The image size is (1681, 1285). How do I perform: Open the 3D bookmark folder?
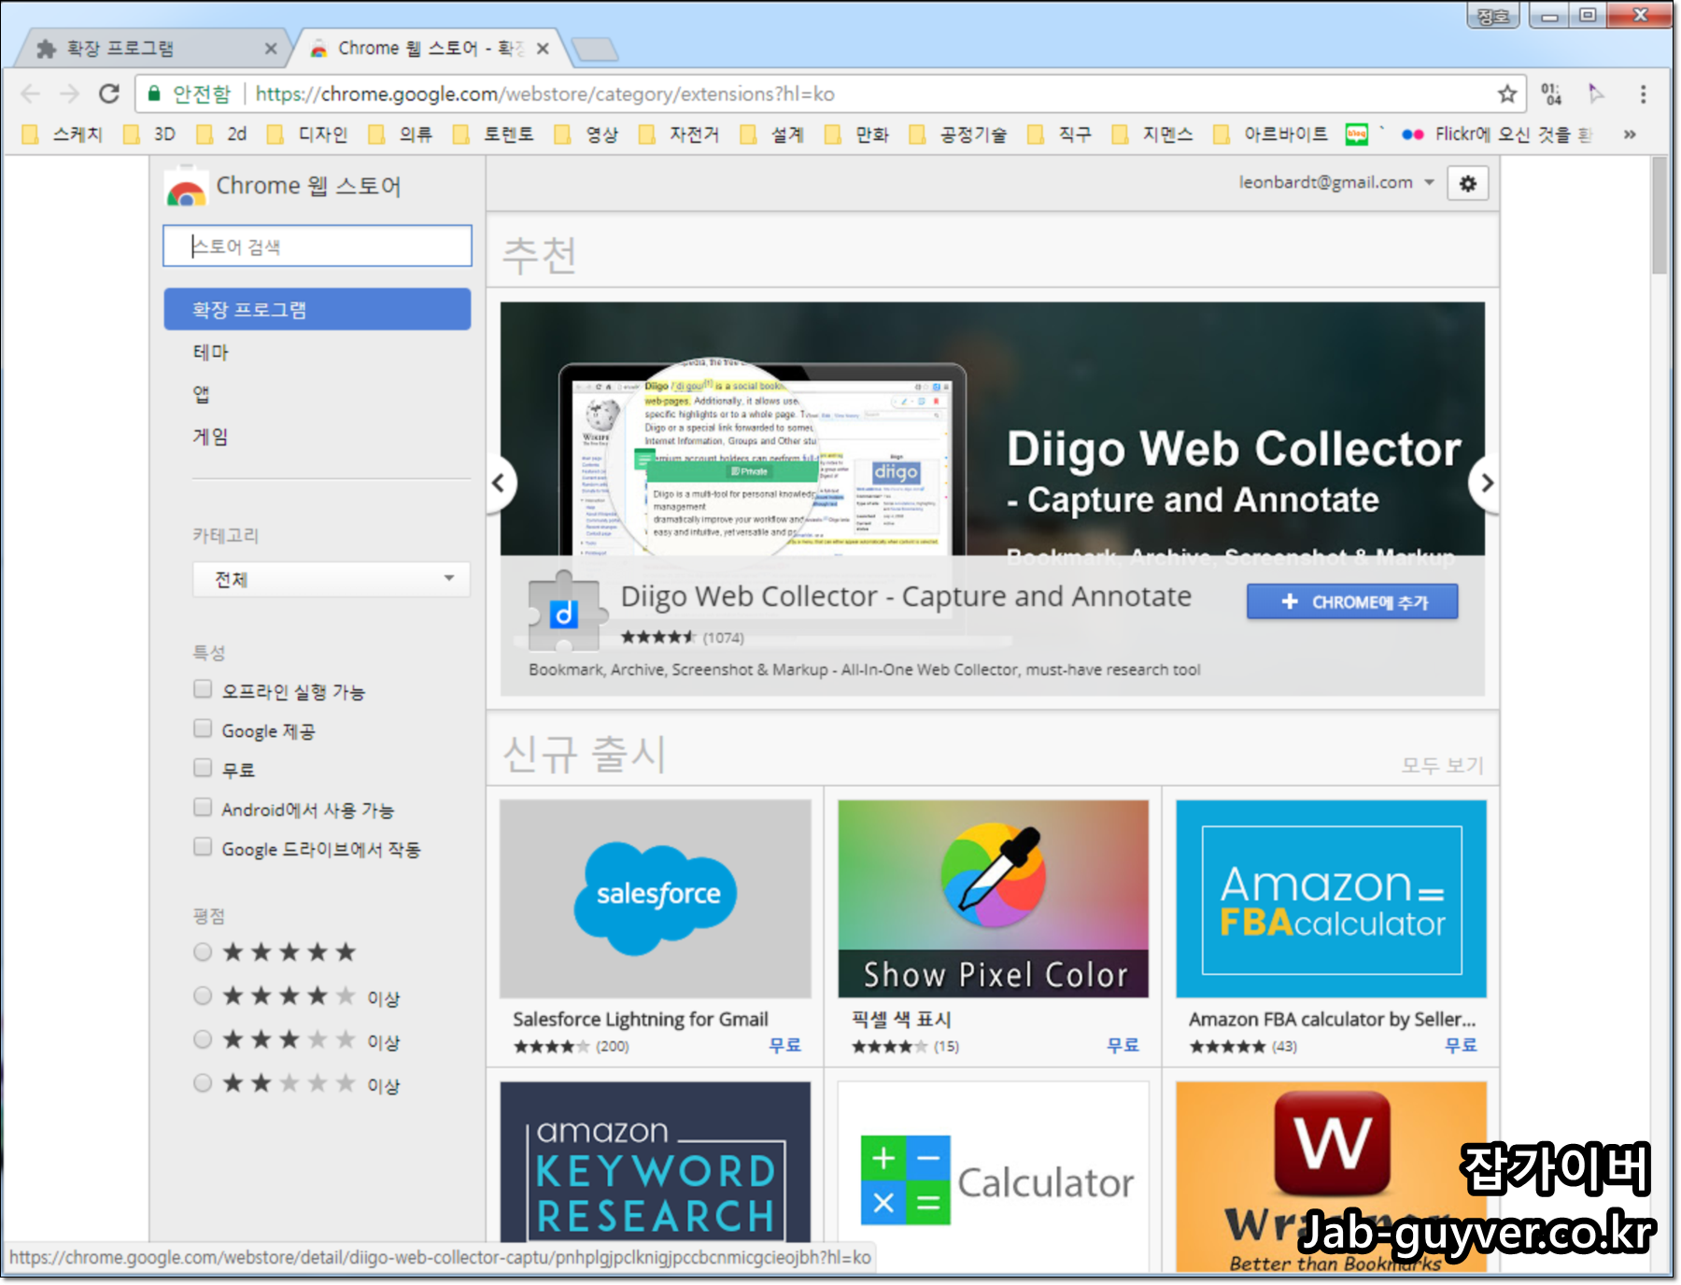(x=151, y=134)
